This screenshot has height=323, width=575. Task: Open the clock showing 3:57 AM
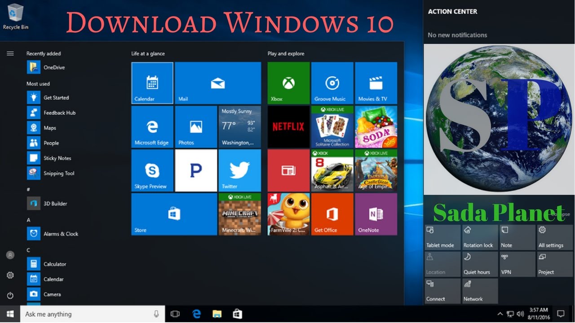click(x=538, y=314)
